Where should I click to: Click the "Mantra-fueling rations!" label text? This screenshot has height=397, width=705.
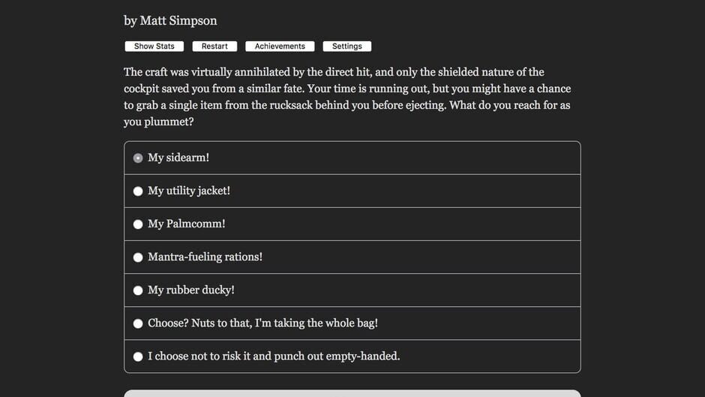[205, 257]
